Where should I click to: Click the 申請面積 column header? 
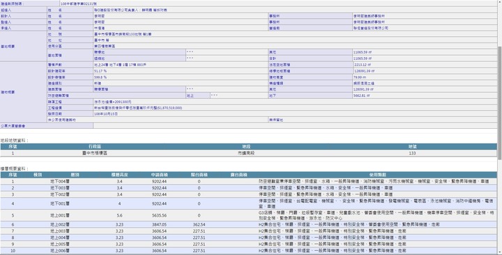point(159,175)
